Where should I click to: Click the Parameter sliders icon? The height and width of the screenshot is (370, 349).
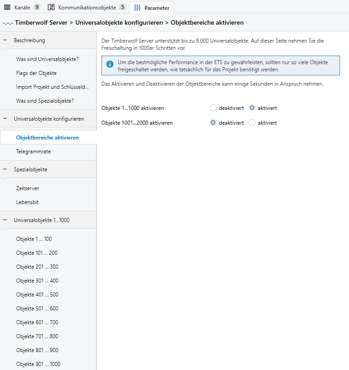(x=137, y=8)
